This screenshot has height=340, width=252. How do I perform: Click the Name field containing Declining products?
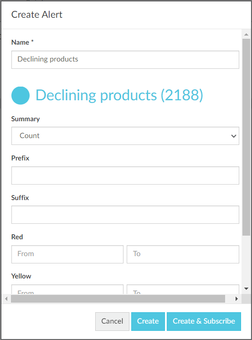pos(125,60)
